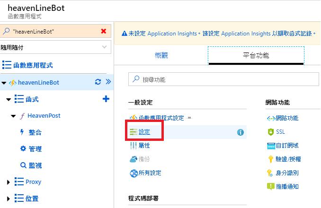Open 推播通知 push notifications link
Image resolution: width=321 pixels, height=208 pixels.
(x=287, y=186)
